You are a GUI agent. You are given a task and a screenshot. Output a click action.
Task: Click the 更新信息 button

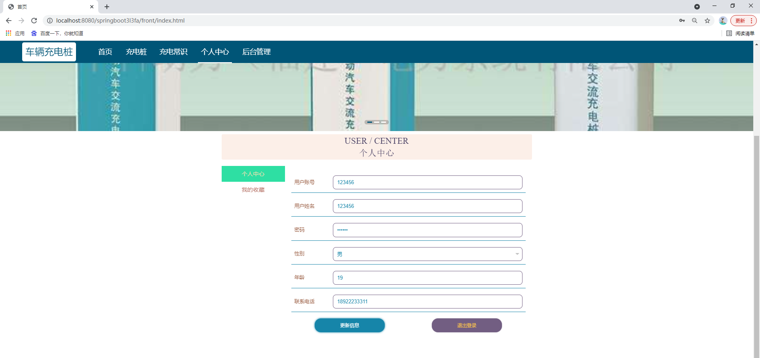(x=350, y=325)
